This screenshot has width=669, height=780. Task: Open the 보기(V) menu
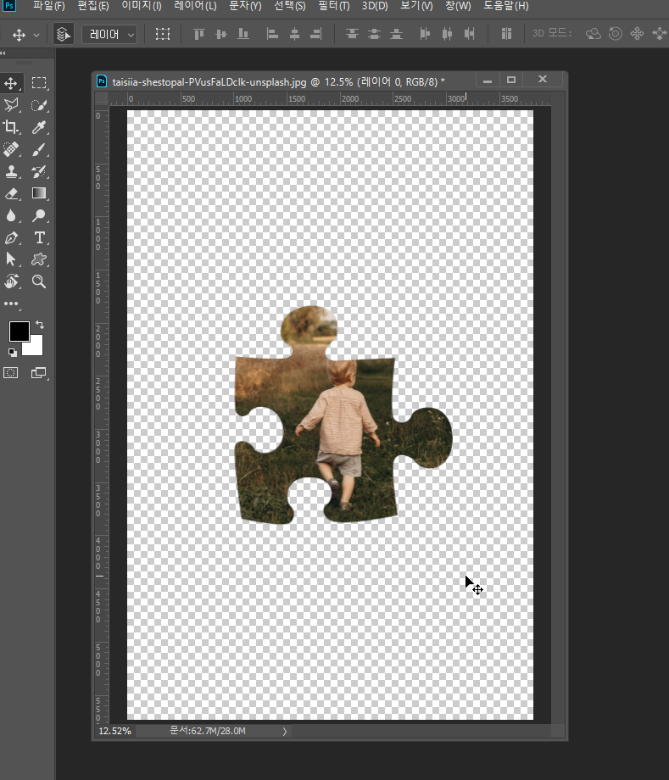click(416, 6)
